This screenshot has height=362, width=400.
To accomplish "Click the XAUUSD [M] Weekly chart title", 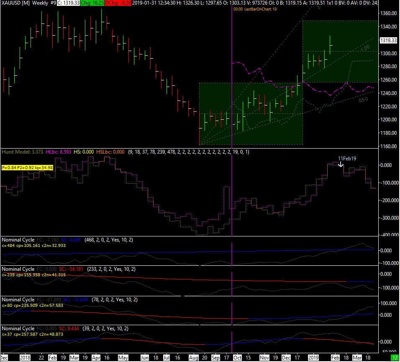I will tap(28, 3).
